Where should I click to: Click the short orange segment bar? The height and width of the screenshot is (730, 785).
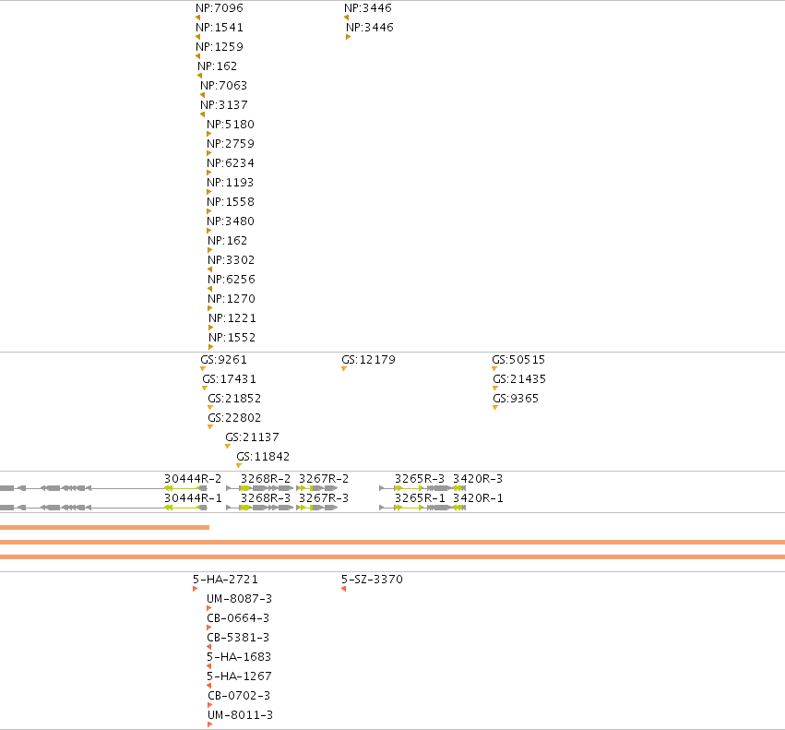coord(104,527)
